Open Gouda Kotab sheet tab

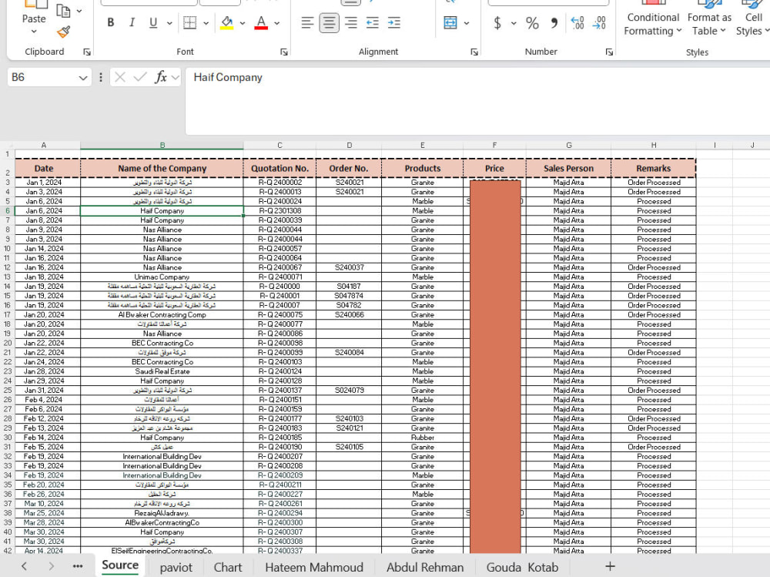[522, 567]
